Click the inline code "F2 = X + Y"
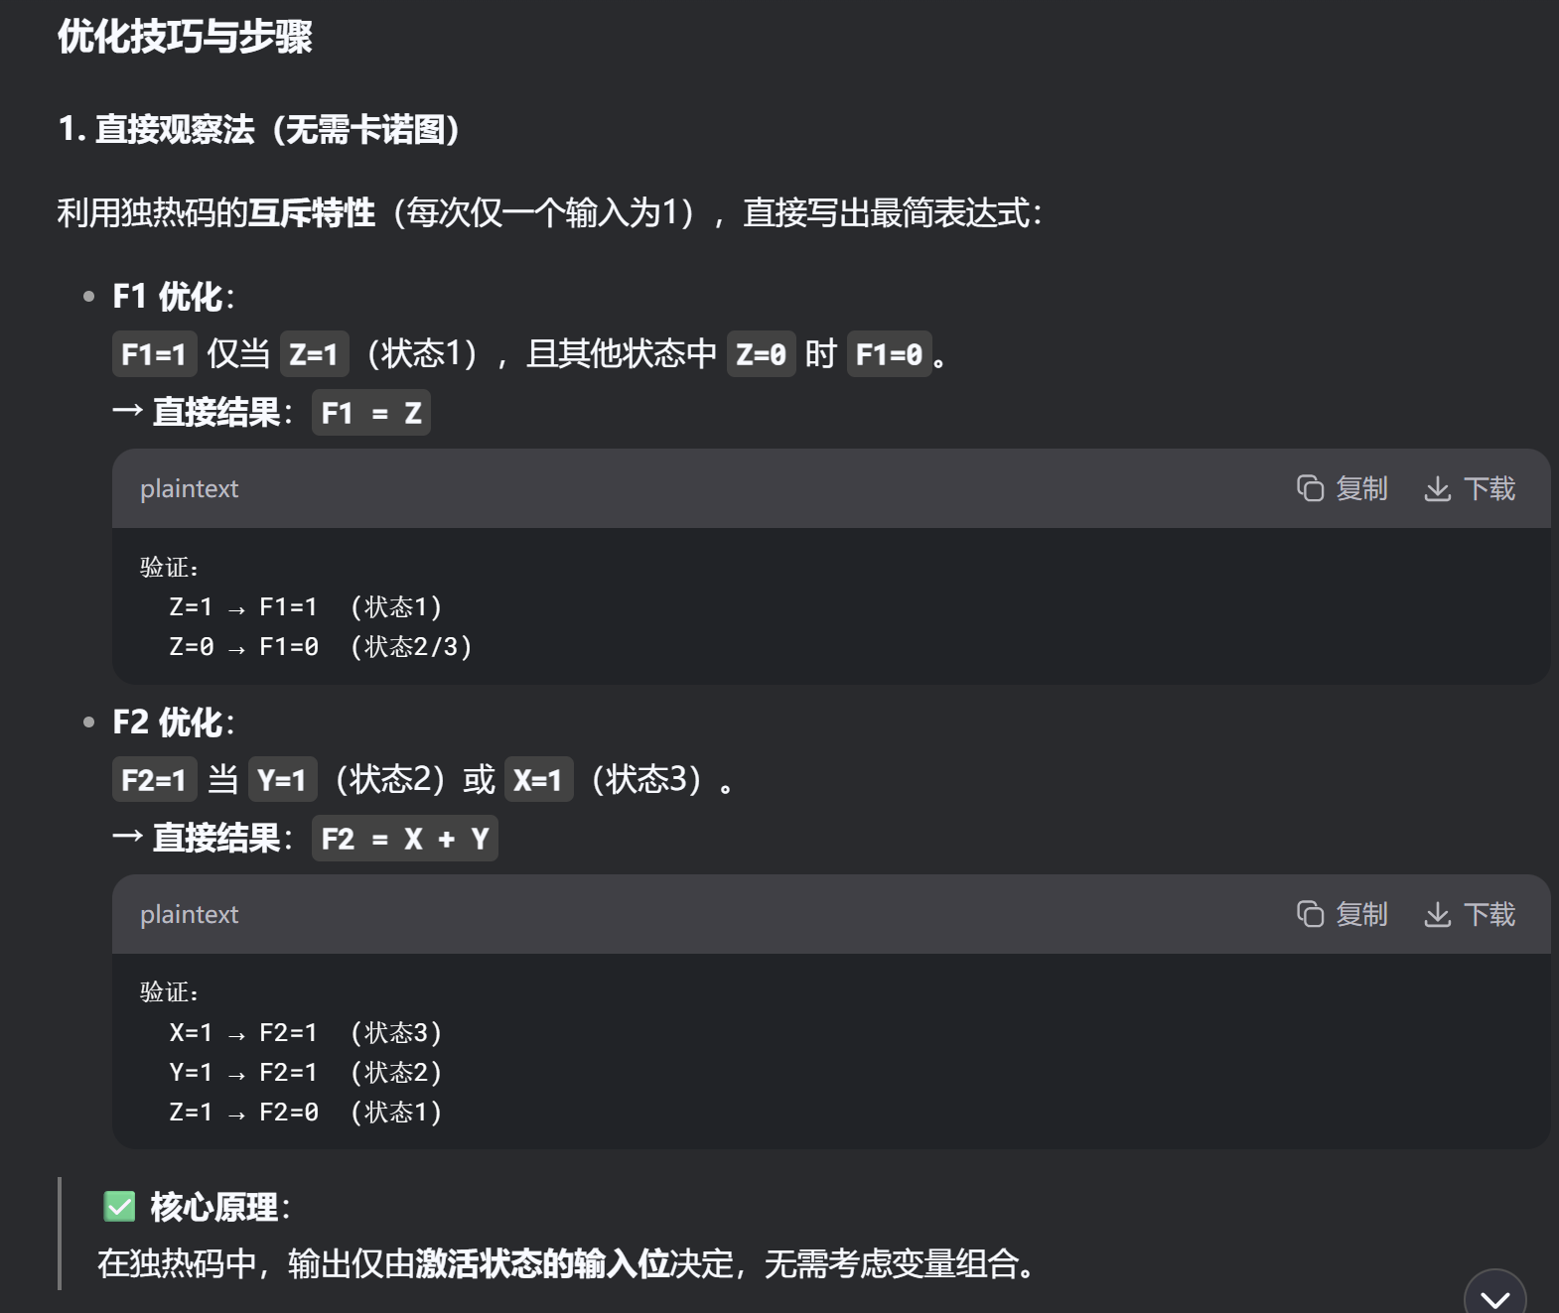 tap(404, 839)
